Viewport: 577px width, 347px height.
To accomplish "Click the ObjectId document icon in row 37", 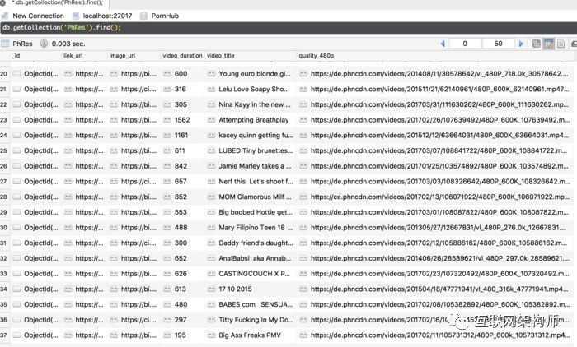I will click(16, 335).
